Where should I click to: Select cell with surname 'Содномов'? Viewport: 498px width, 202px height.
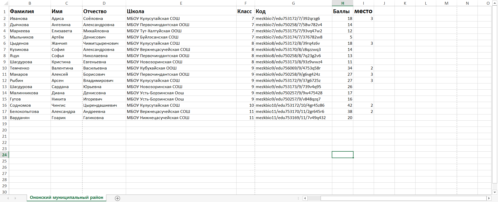[x=30, y=105]
